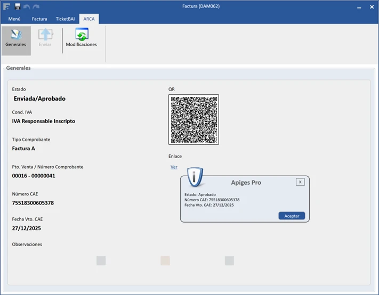
Task: Click the info shield icon on Apiges Pro dialog
Action: pyautogui.click(x=196, y=177)
